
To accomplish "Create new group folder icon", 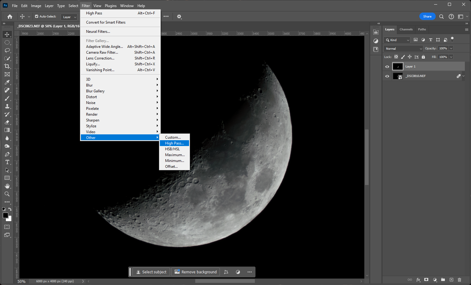I will coord(443,279).
